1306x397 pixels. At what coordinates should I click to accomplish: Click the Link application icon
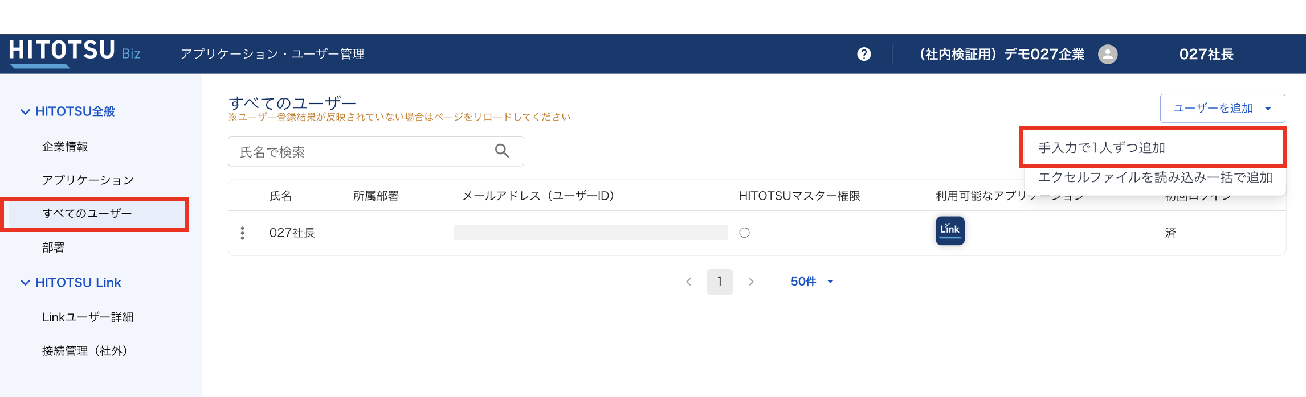(x=950, y=230)
